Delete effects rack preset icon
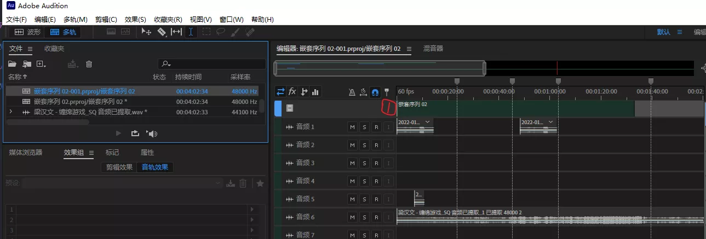 243,183
